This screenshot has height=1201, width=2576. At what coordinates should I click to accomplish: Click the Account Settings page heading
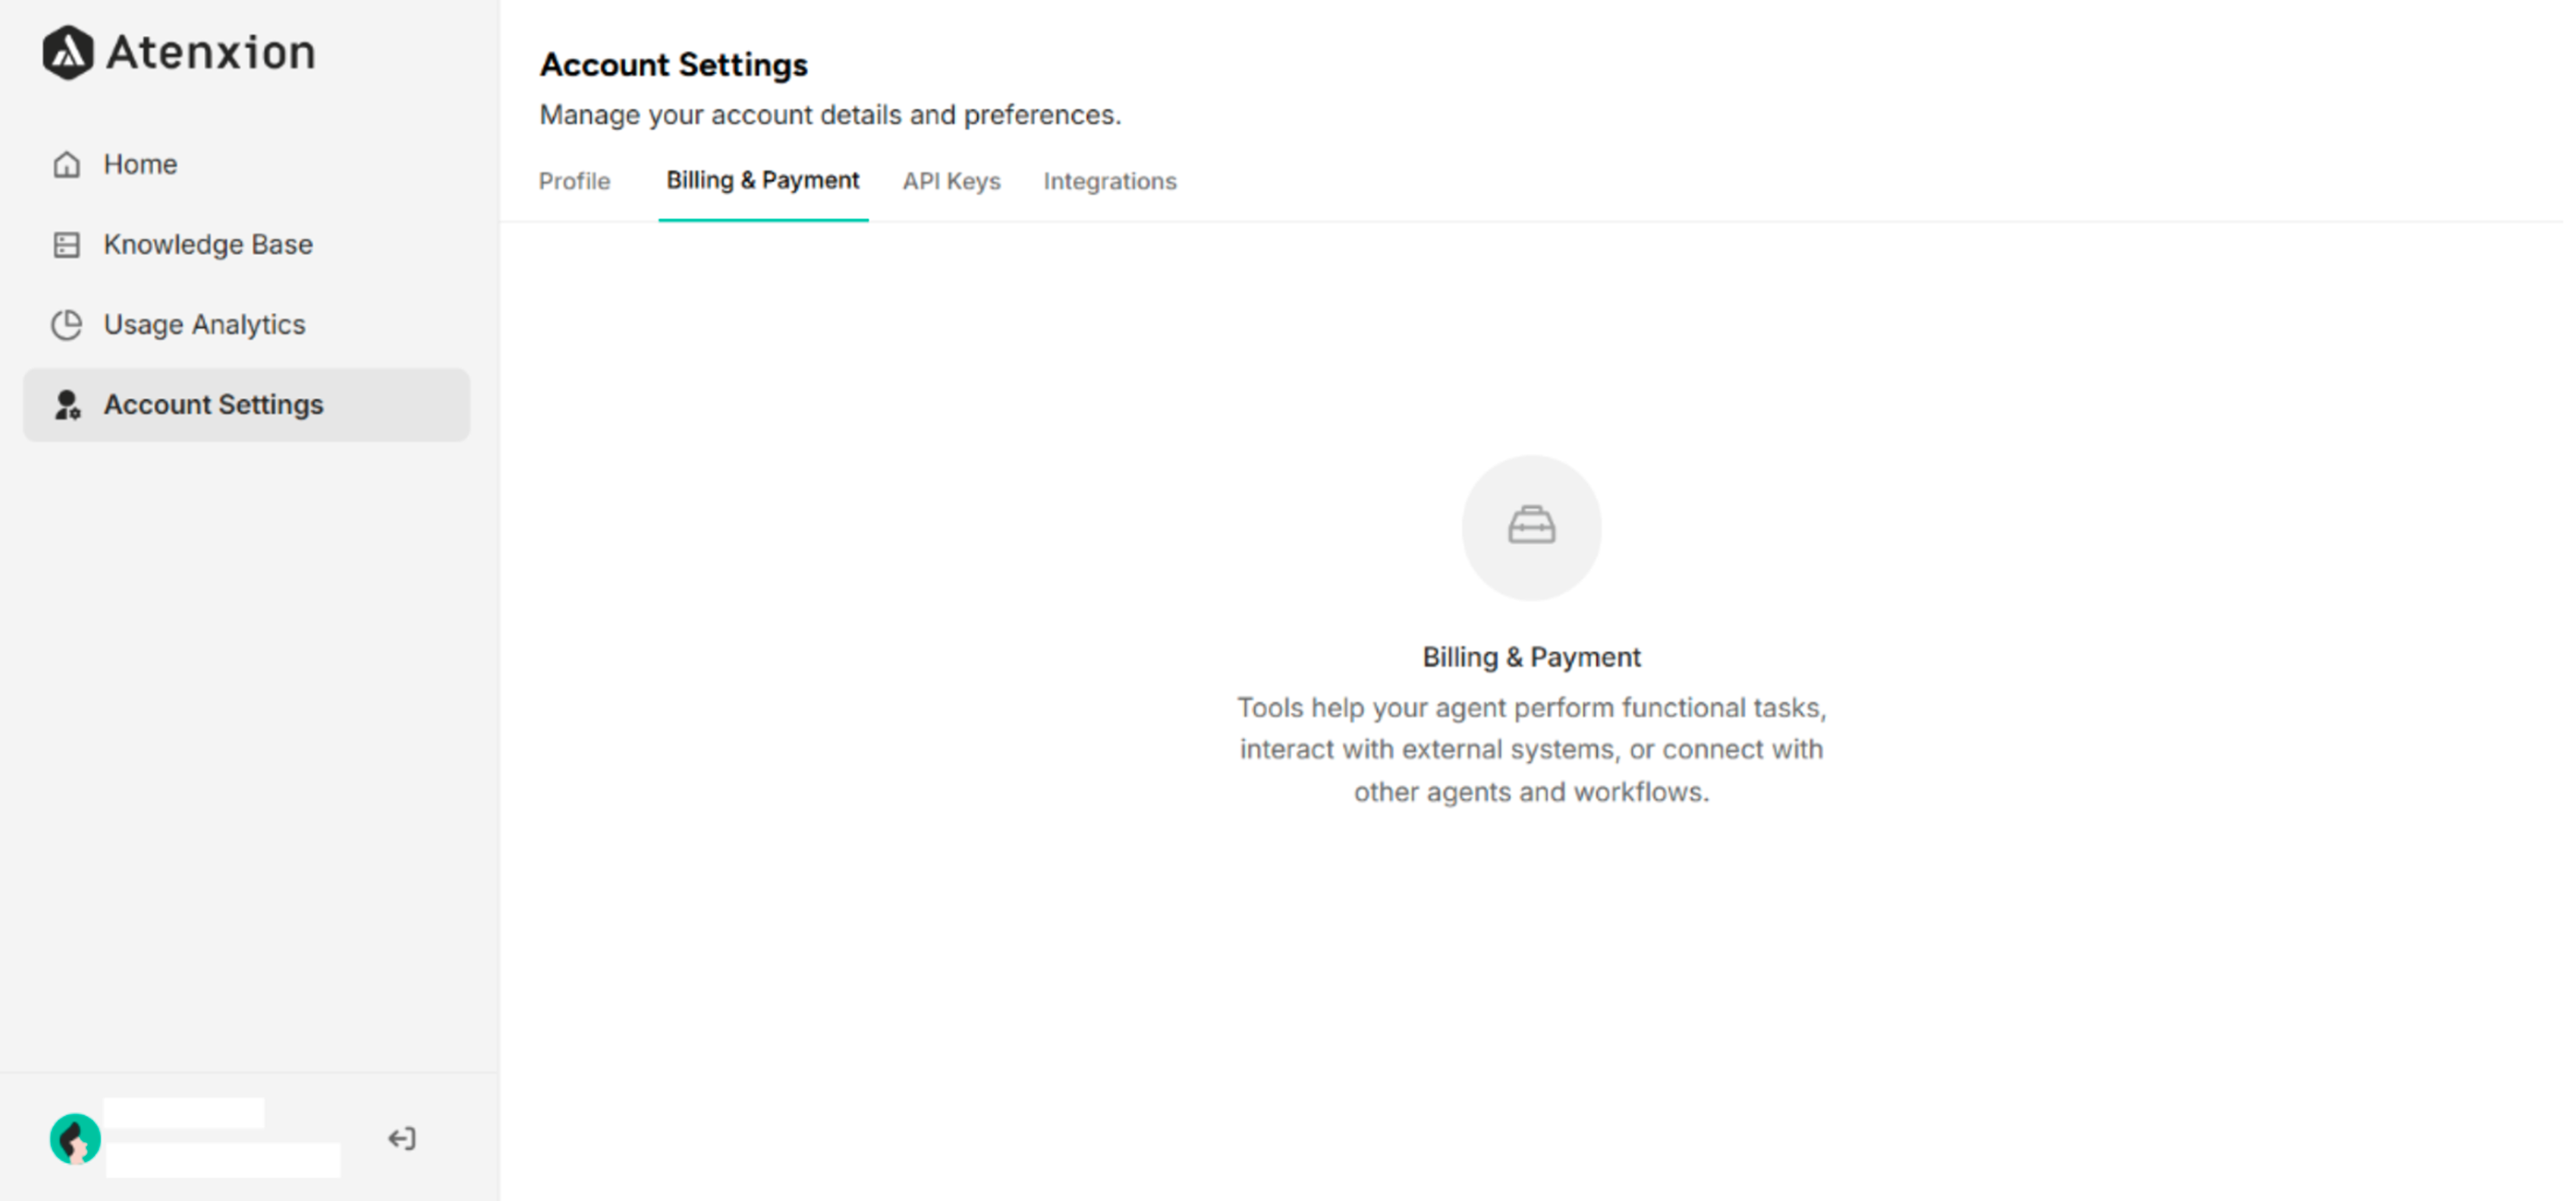point(673,64)
